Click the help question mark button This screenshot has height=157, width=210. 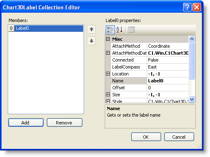point(187,7)
